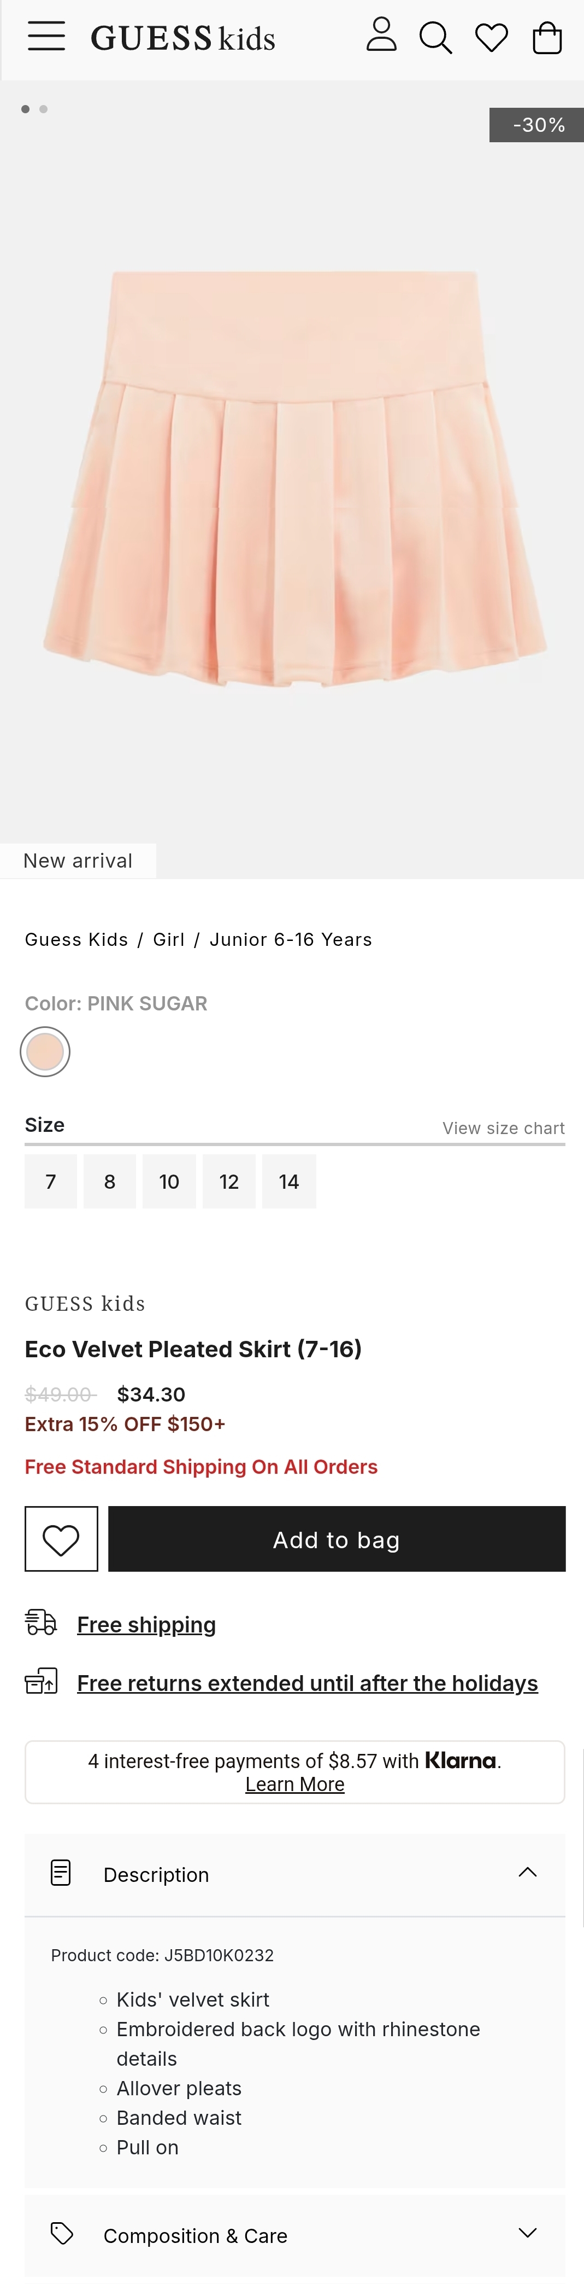Click the Add to bag button
Viewport: 584px width, 2284px height.
tap(336, 1538)
